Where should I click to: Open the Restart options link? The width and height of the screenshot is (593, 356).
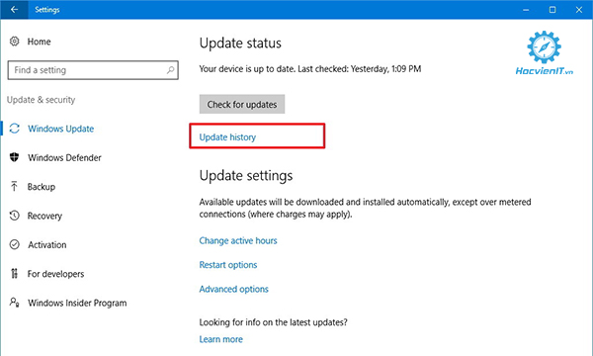(228, 265)
